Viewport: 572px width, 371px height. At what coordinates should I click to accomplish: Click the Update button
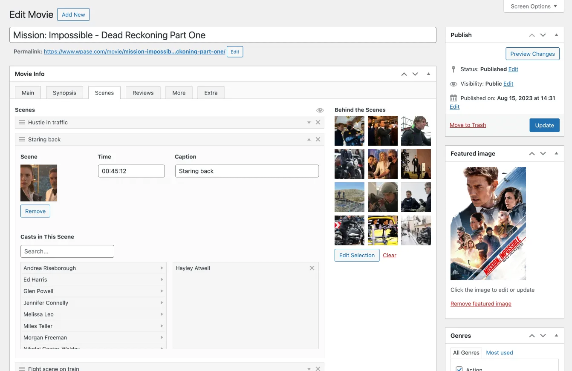(544, 125)
